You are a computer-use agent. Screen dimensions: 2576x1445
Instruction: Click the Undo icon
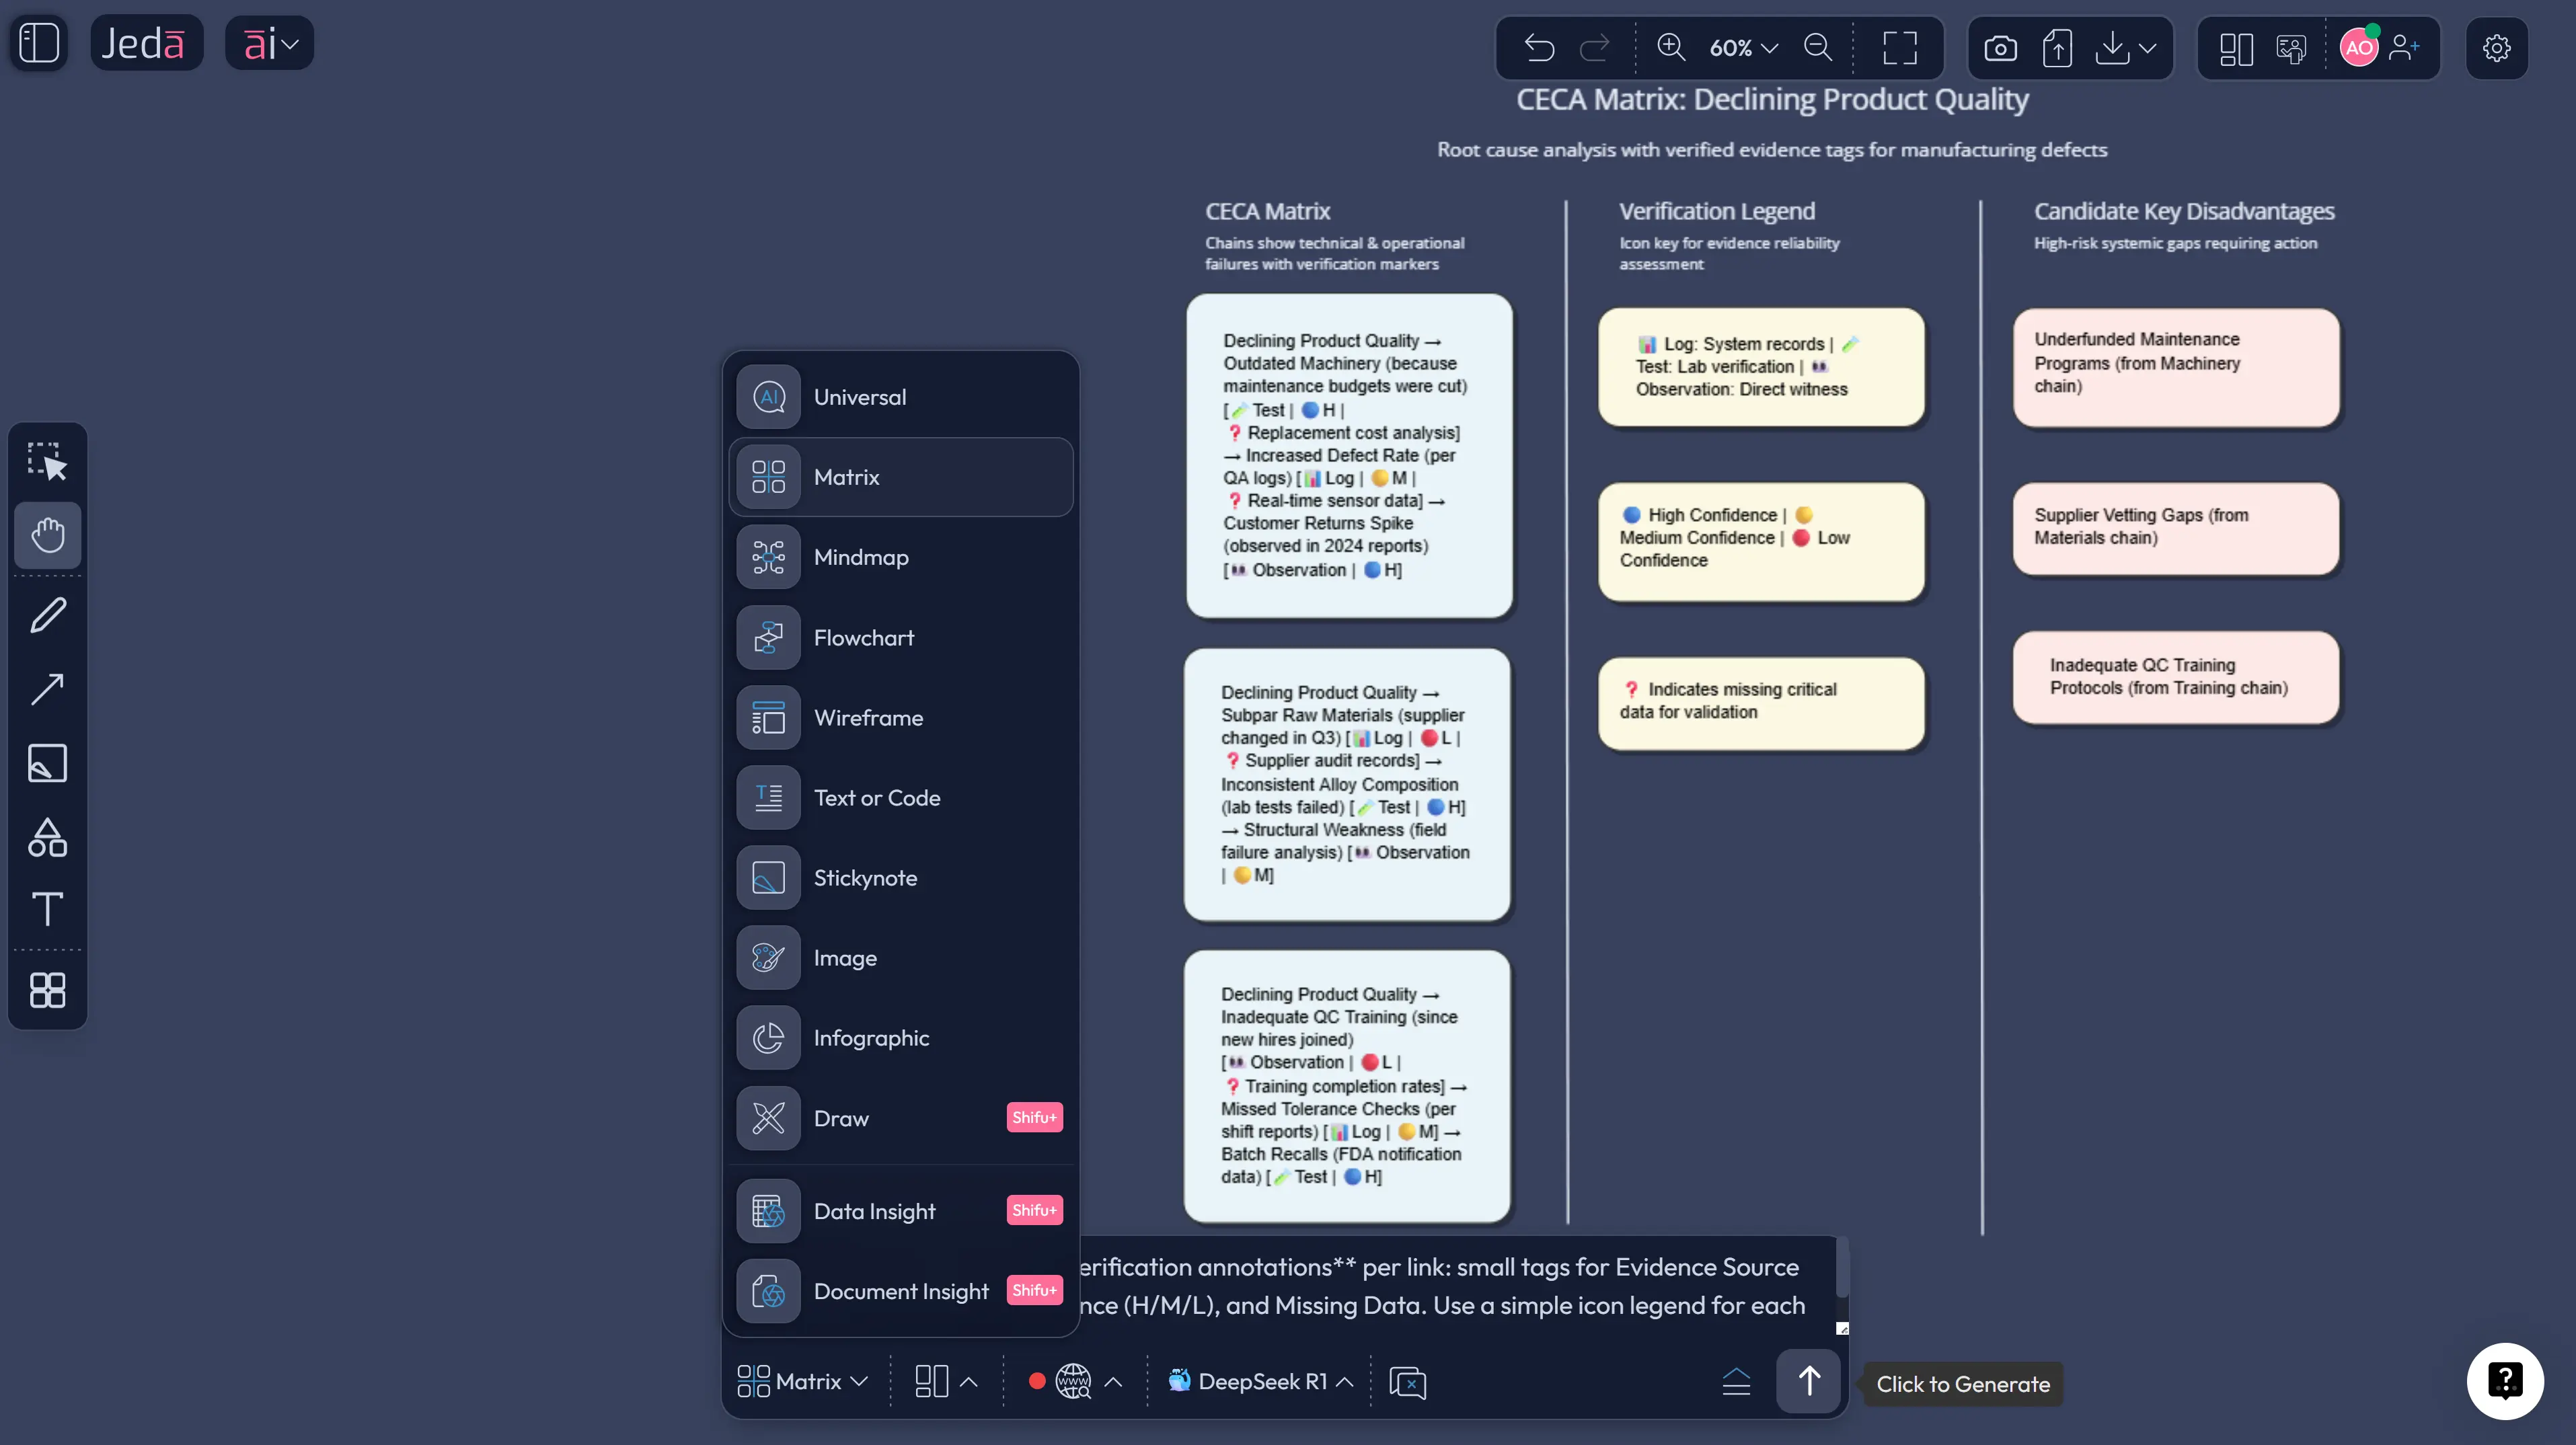[1538, 47]
